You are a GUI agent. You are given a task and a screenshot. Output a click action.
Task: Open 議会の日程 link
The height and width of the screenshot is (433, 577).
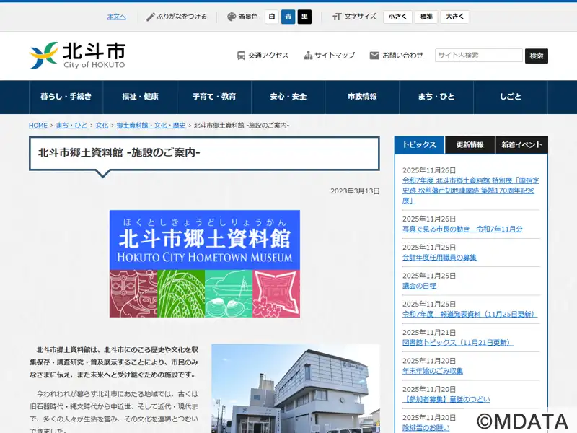pyautogui.click(x=419, y=286)
